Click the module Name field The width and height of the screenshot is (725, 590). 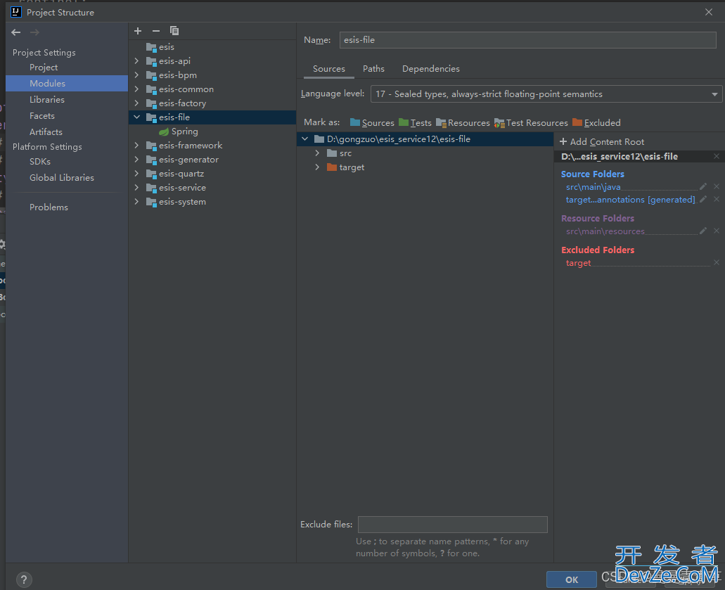(527, 40)
